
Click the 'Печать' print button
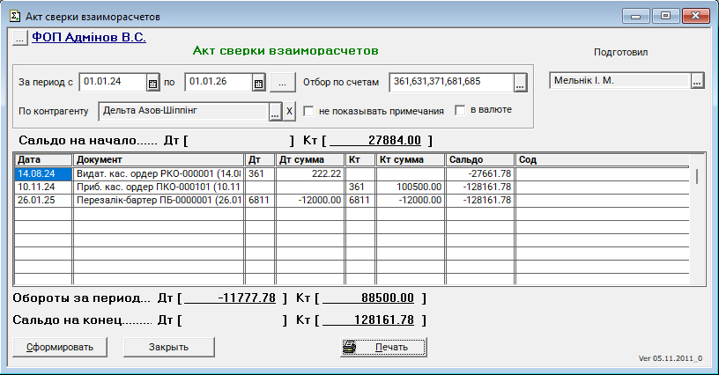[383, 347]
